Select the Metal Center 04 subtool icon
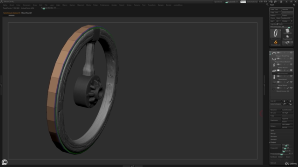The height and width of the screenshot is (167, 298). coord(274,88)
